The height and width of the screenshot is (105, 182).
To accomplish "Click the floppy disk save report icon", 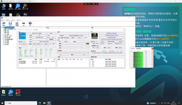I will (10, 24).
